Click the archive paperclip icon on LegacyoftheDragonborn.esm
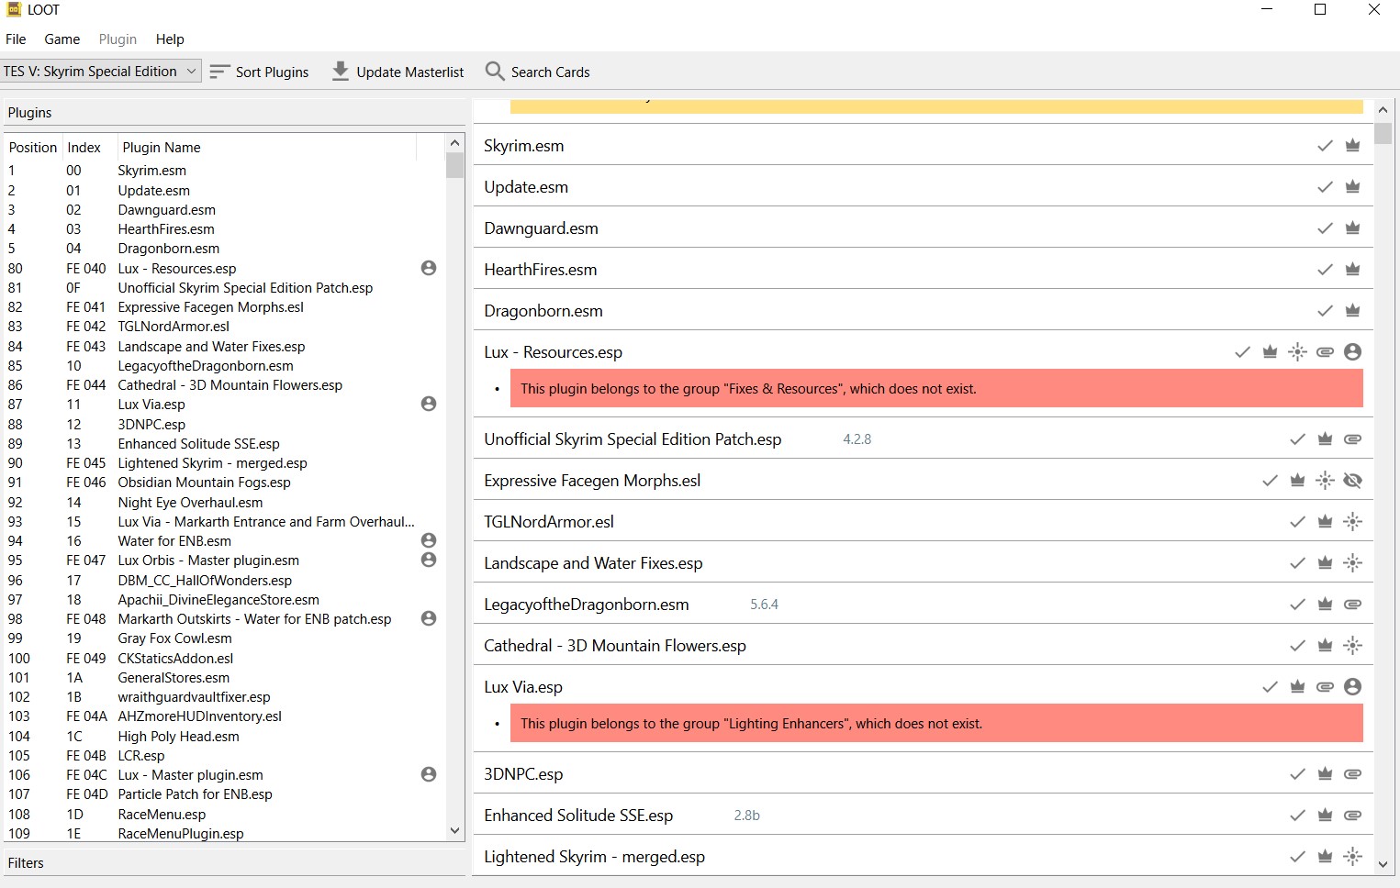1400x888 pixels. click(x=1352, y=604)
